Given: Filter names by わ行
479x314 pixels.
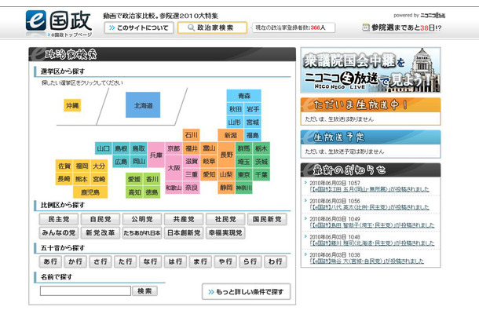Looking at the screenshot, I should [x=276, y=261].
